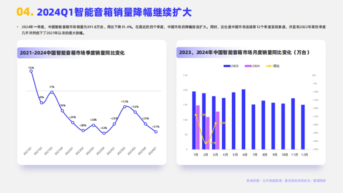Click the -12% data point for 2023Q2
The width and height of the screenshot is (343, 193).
coord(124,106)
